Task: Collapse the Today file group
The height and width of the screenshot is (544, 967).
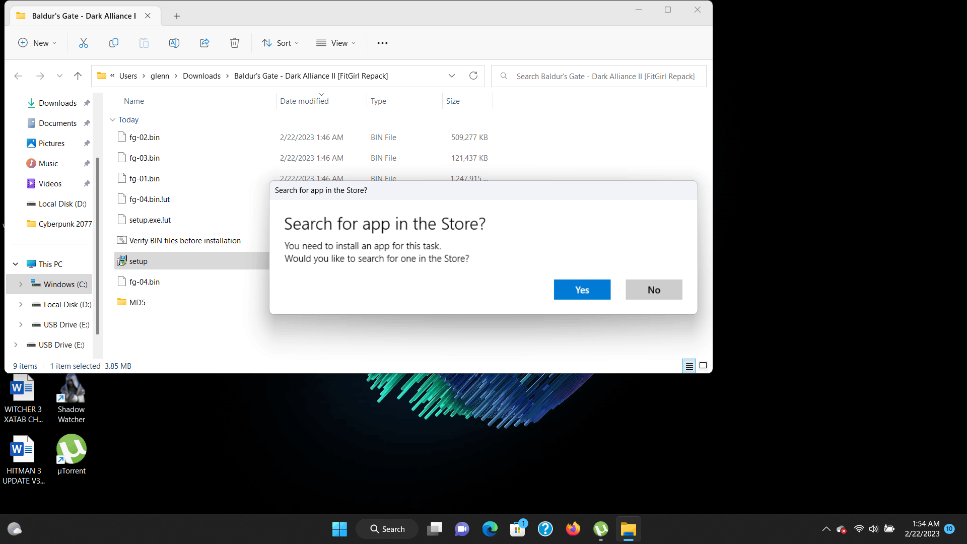Action: [113, 120]
